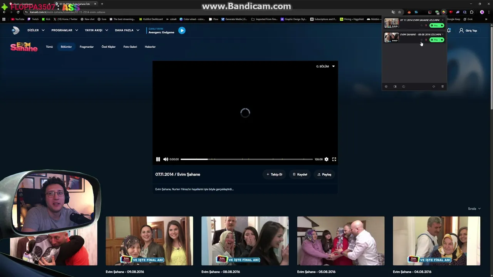Expand the PROGRAMLAR menu
The width and height of the screenshot is (493, 277).
[x=65, y=30]
